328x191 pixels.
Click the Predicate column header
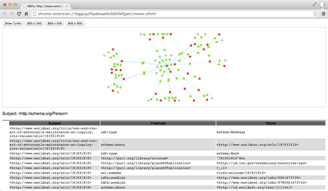158,123
